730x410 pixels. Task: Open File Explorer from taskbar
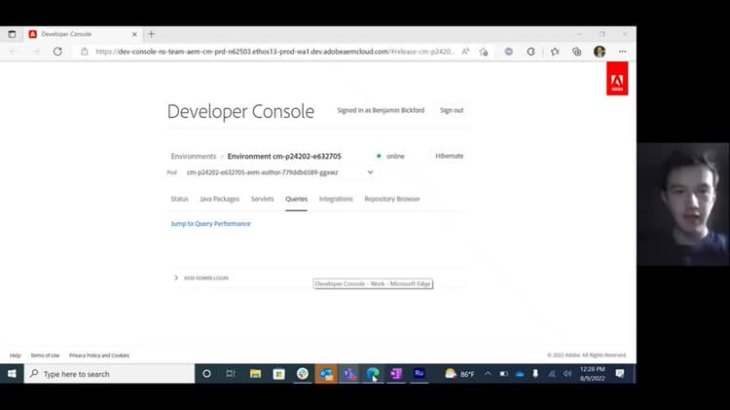(255, 374)
